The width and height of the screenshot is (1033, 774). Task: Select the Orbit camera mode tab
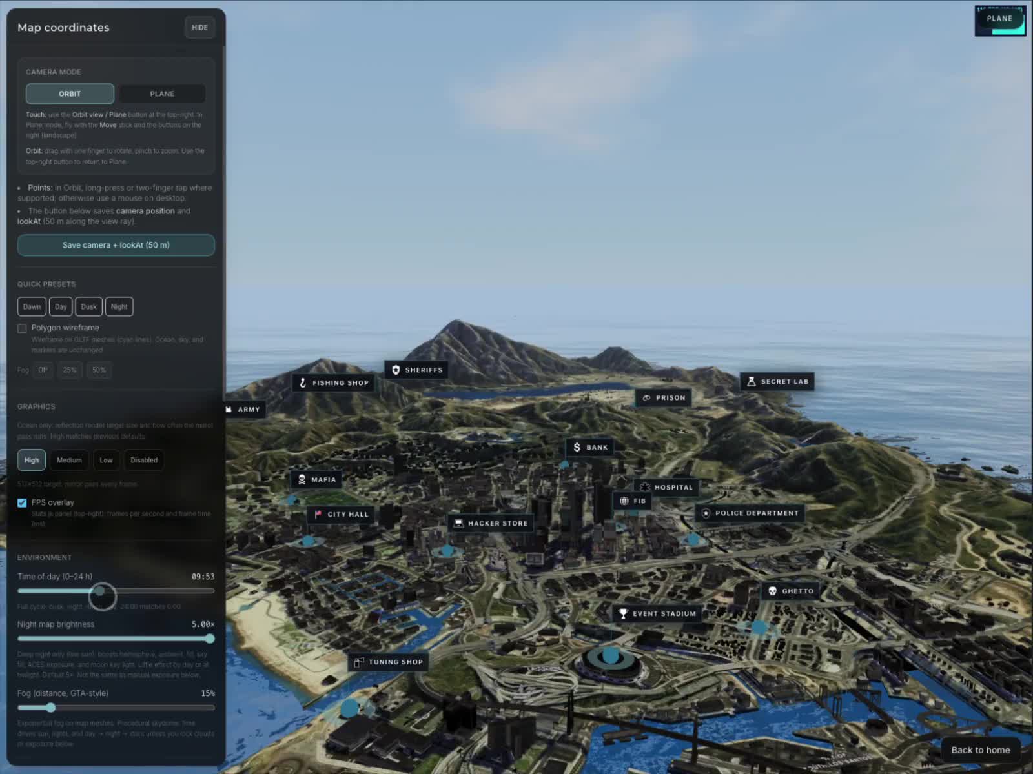[70, 94]
